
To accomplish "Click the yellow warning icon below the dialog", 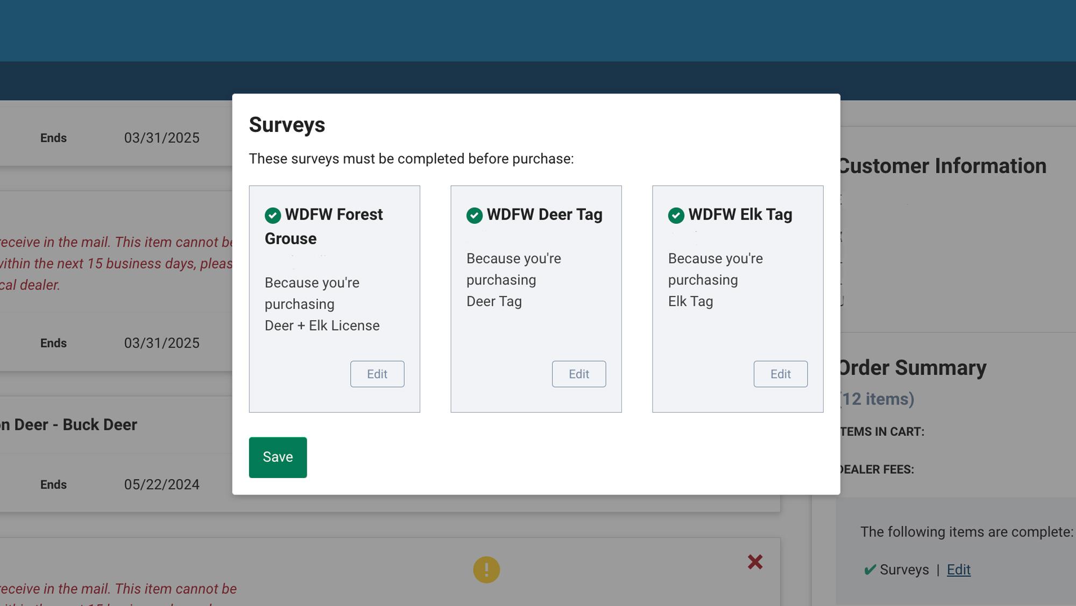I will tap(487, 568).
